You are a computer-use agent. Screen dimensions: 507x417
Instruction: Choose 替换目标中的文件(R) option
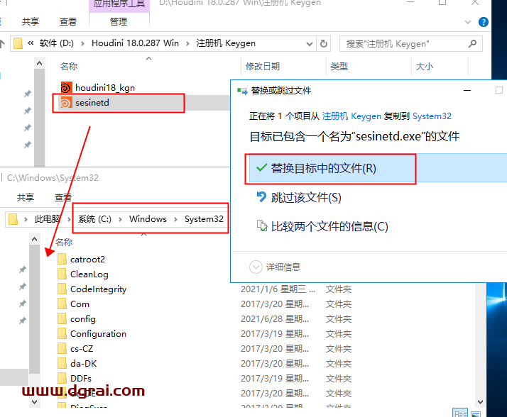376,168
